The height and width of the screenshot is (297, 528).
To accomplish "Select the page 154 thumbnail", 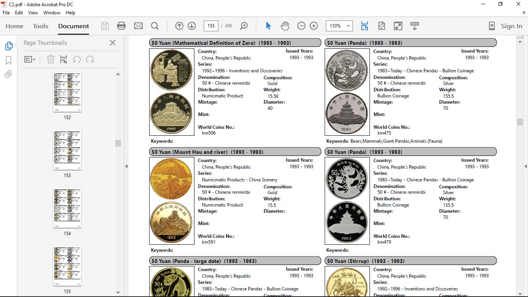I will pos(67,208).
